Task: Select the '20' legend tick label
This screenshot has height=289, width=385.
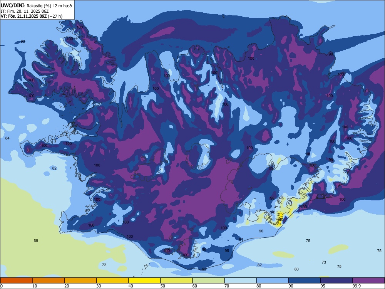Action: (67, 286)
